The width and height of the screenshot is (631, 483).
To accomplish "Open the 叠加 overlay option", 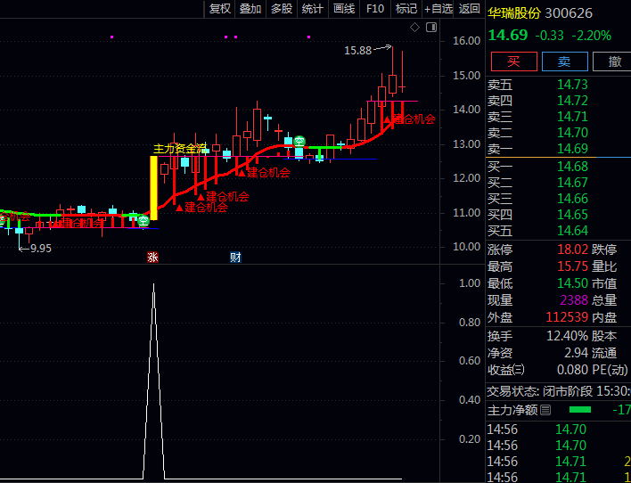I will [x=250, y=8].
